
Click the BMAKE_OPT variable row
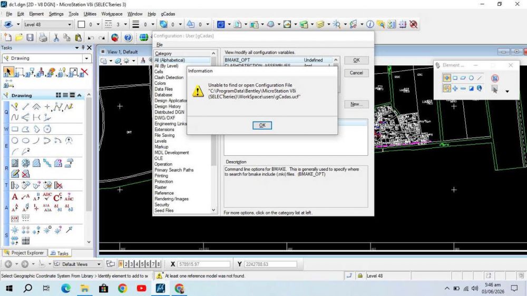click(x=278, y=60)
